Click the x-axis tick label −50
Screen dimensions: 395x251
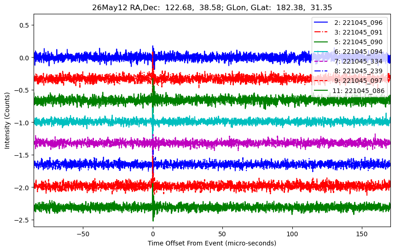click(x=83, y=234)
